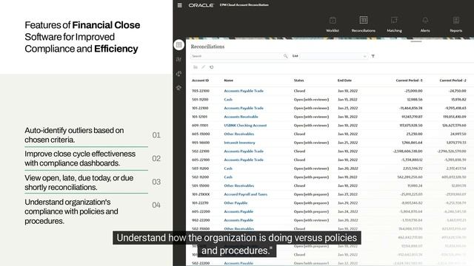
Task: Click the amount -25,000.00
Action: pyautogui.click(x=413, y=91)
